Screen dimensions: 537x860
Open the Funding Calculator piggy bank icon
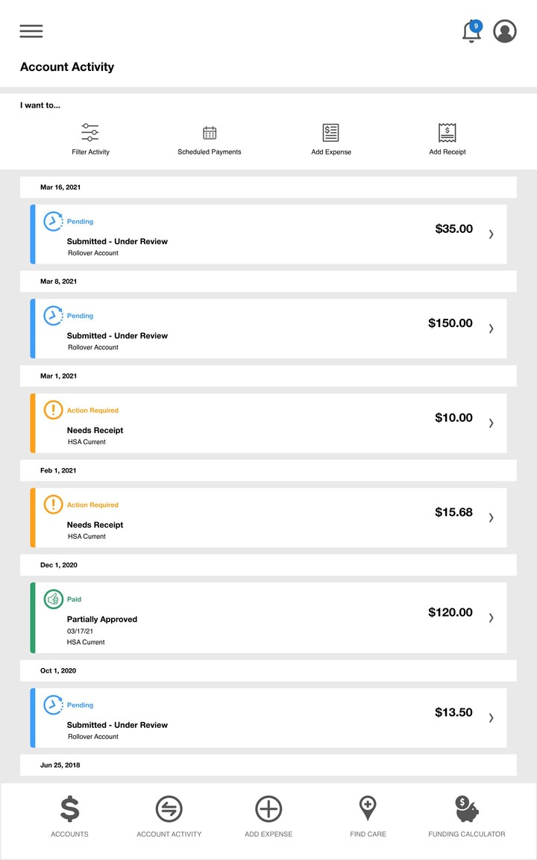click(465, 808)
